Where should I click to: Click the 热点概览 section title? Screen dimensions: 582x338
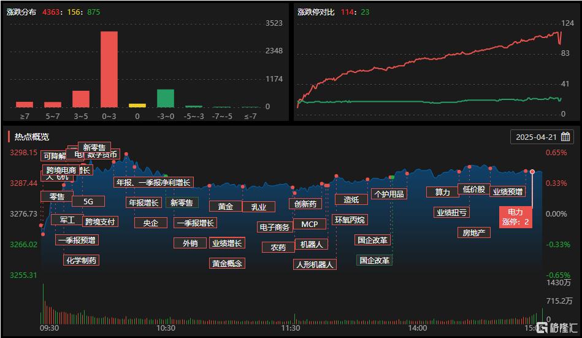(32, 137)
